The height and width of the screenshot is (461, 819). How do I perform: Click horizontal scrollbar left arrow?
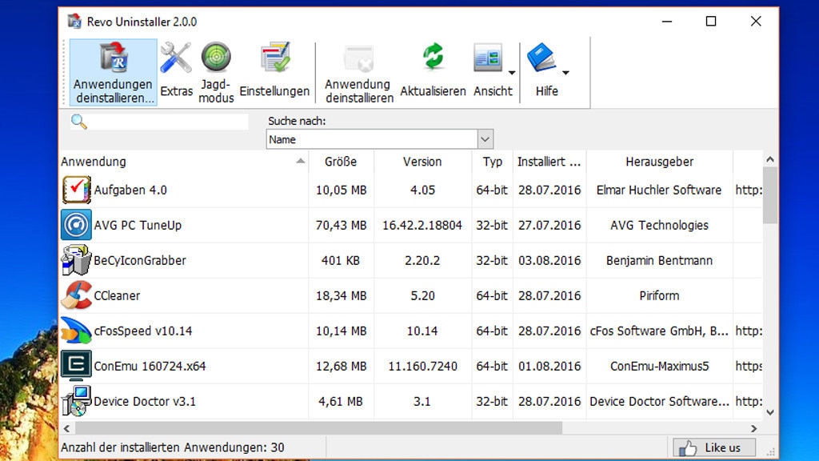point(67,429)
